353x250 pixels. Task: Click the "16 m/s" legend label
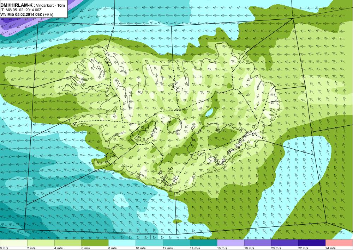click(x=222, y=248)
